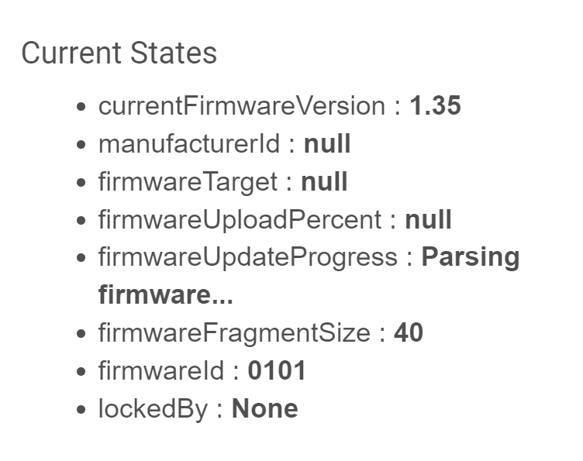Select the lockedBy label
The image size is (583, 461).
(153, 408)
